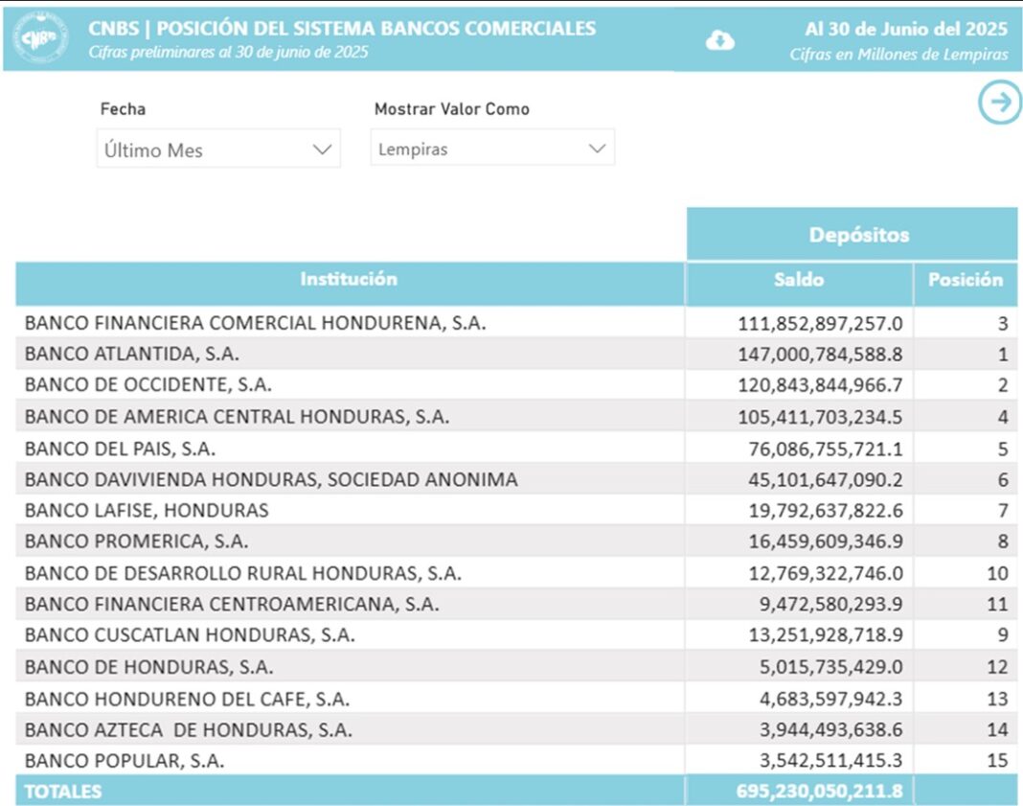Sort by the Posición column header
1023x806 pixels.
(965, 281)
